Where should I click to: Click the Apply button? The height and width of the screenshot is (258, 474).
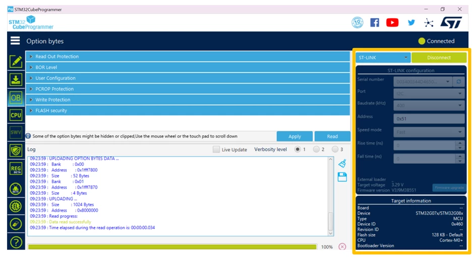[x=294, y=136]
